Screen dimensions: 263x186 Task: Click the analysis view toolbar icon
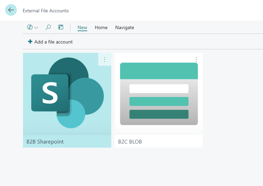61,27
